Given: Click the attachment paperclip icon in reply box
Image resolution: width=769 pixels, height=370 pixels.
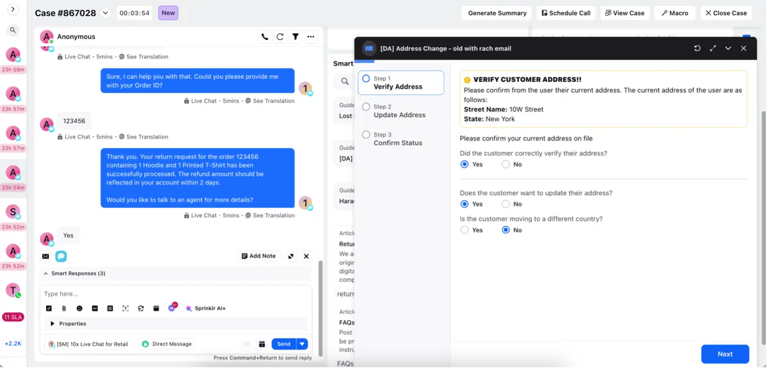Looking at the screenshot, I should 64,308.
